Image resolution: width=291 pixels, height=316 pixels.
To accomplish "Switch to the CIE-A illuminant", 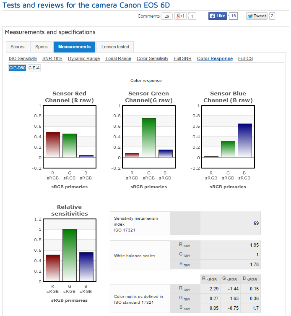I will click(x=34, y=68).
